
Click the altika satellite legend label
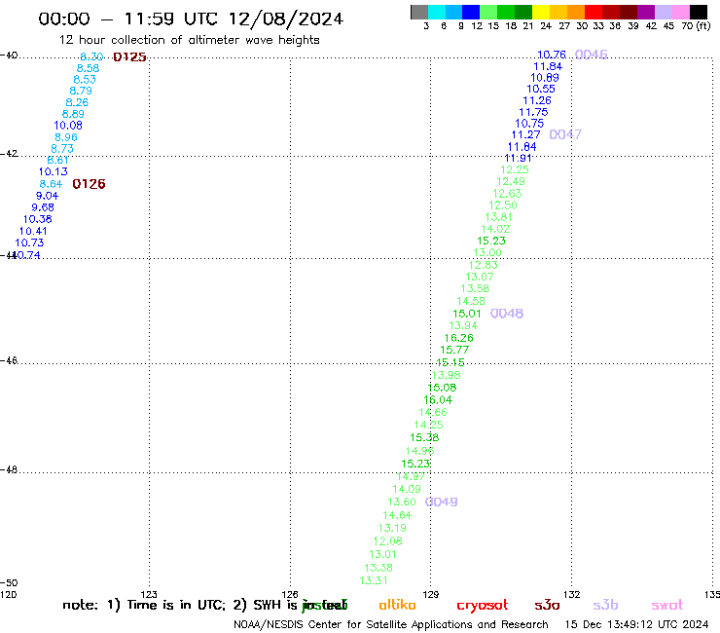pos(397,605)
